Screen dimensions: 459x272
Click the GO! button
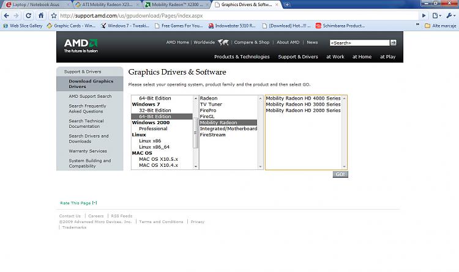point(340,174)
